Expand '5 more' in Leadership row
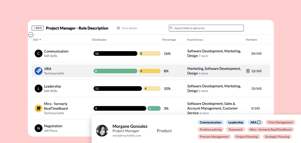 tap(203, 91)
